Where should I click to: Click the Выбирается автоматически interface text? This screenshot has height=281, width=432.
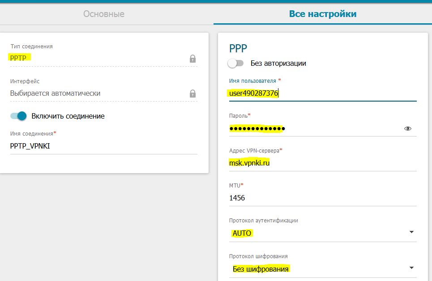coord(55,94)
